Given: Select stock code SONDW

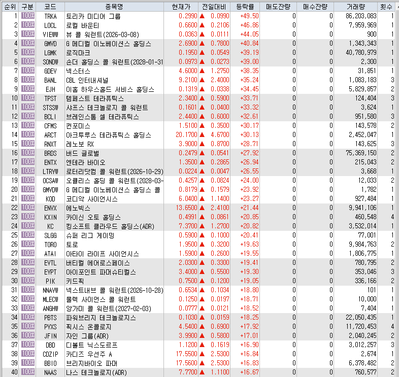Looking at the screenshot, I should [50, 62].
